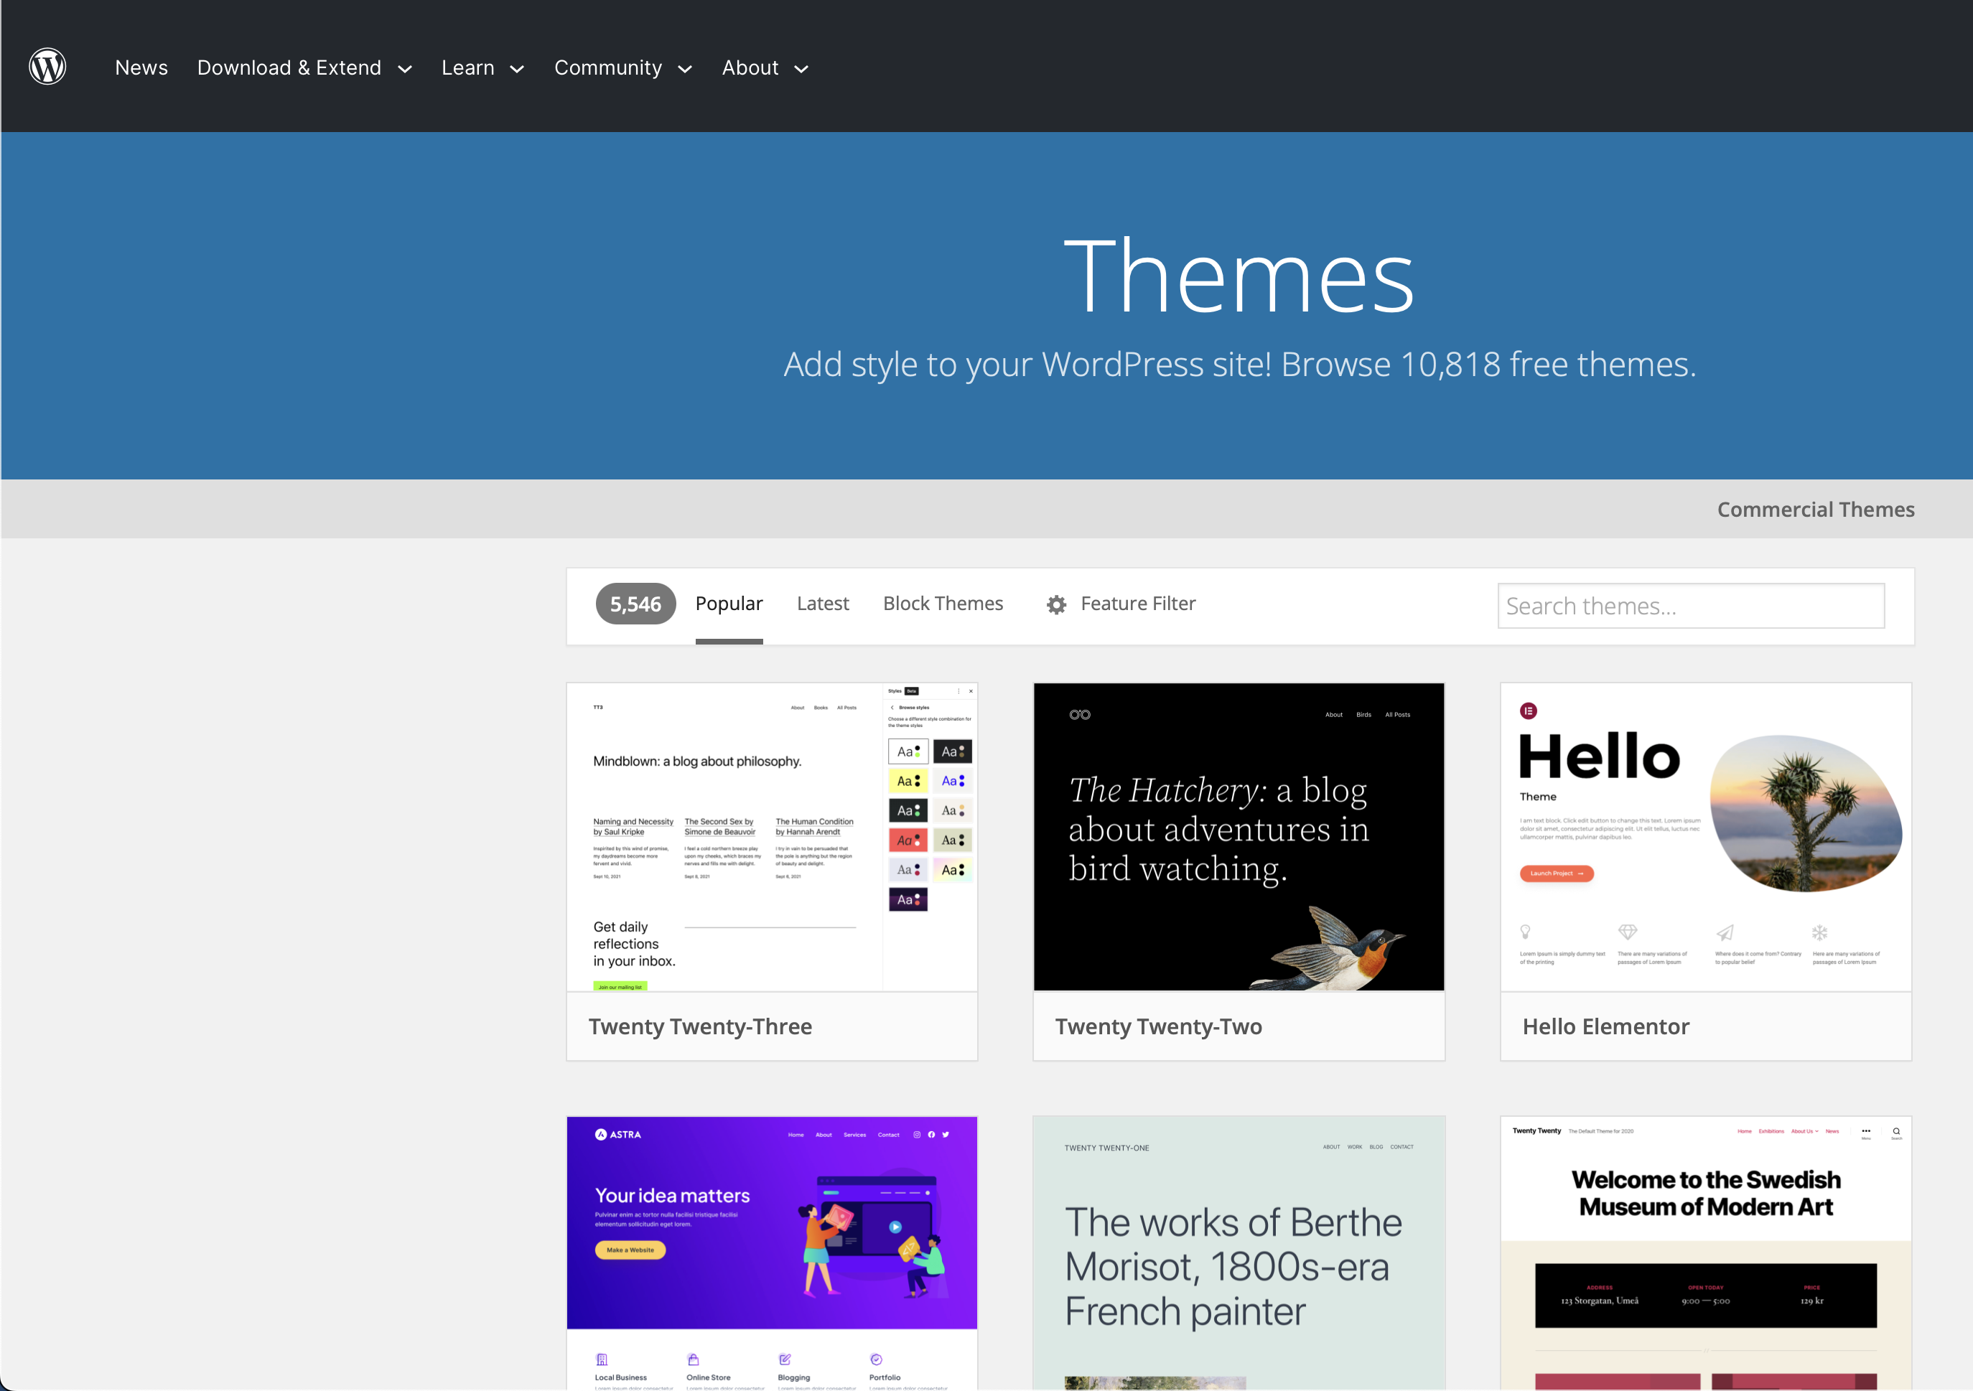
Task: Open the About menu
Action: 750,68
